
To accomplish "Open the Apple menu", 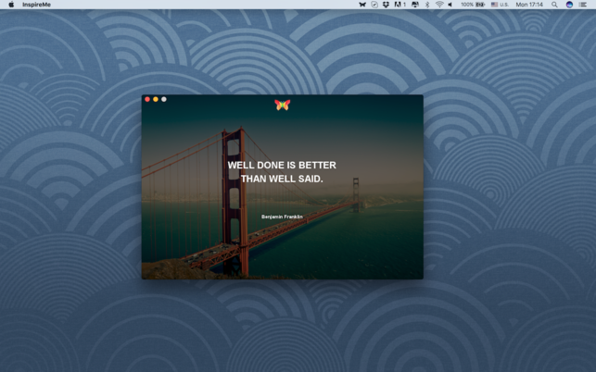I will pos(11,5).
